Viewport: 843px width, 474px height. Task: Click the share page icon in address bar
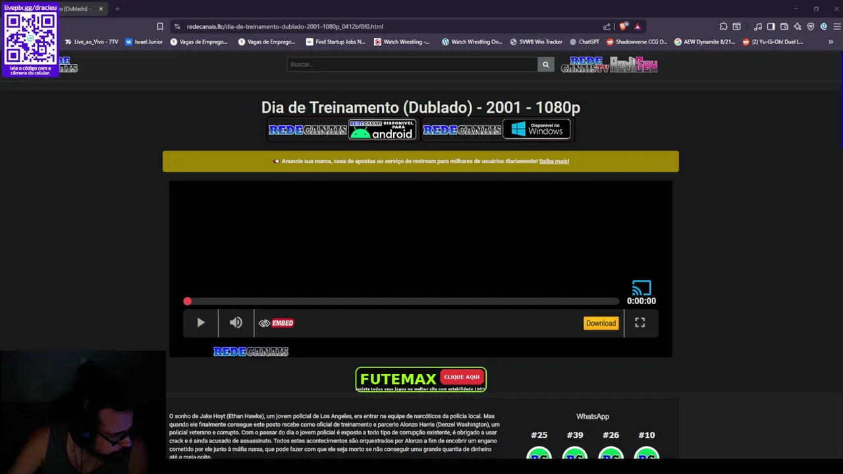pos(607,26)
